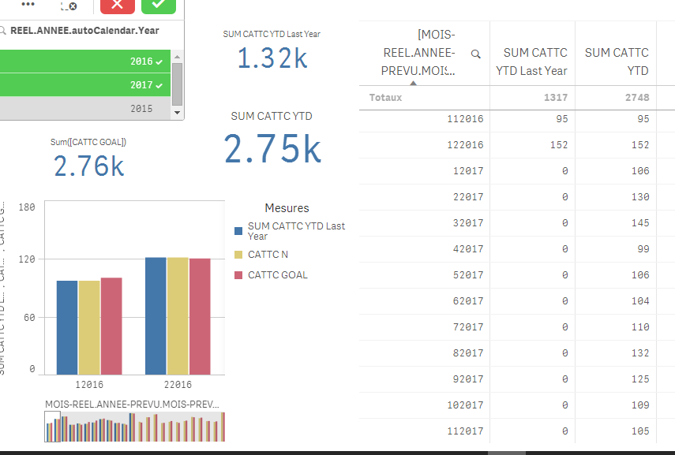Confirm selection with green checkmark button
Viewport: 675px width, 455px height.
(159, 6)
